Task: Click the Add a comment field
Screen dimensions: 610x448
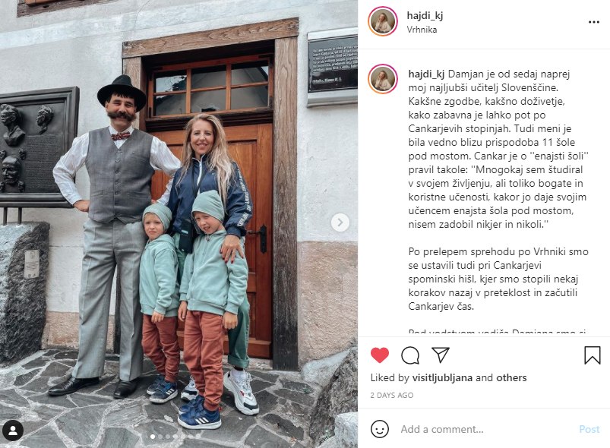Action: 486,429
